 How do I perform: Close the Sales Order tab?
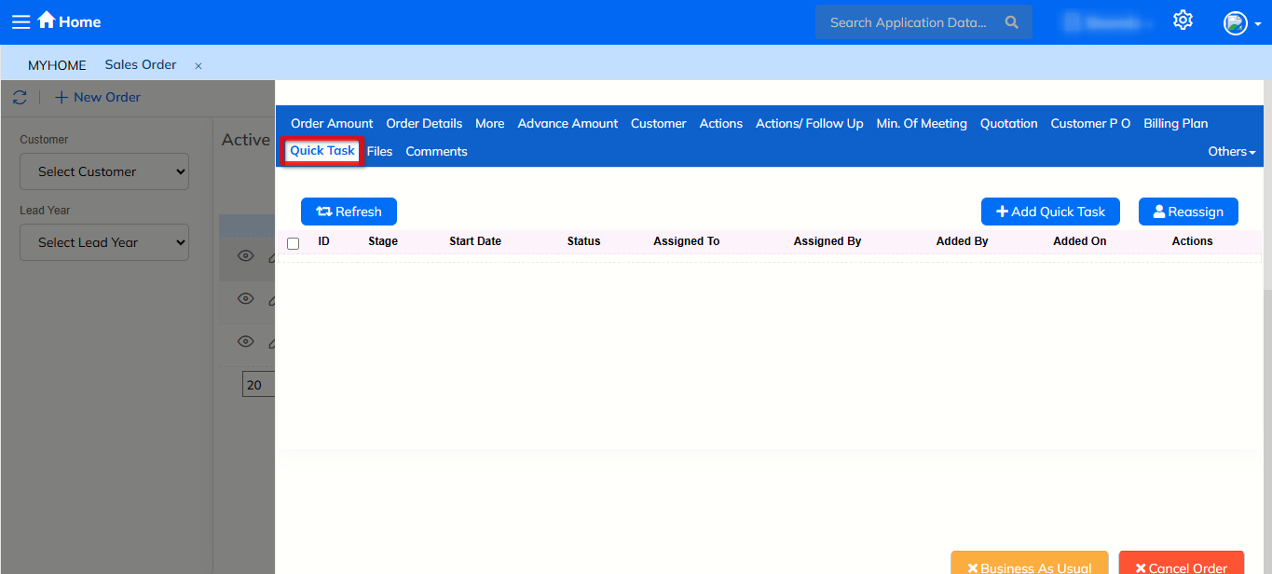point(198,66)
